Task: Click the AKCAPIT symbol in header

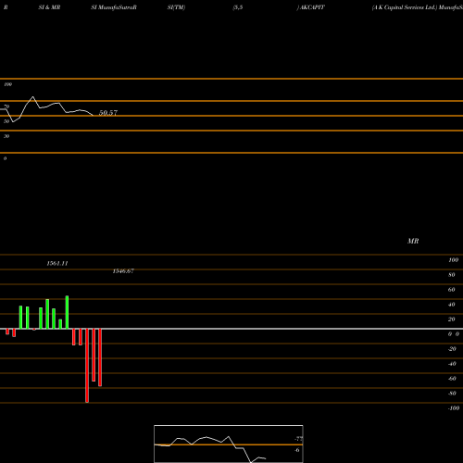Action: [312, 7]
